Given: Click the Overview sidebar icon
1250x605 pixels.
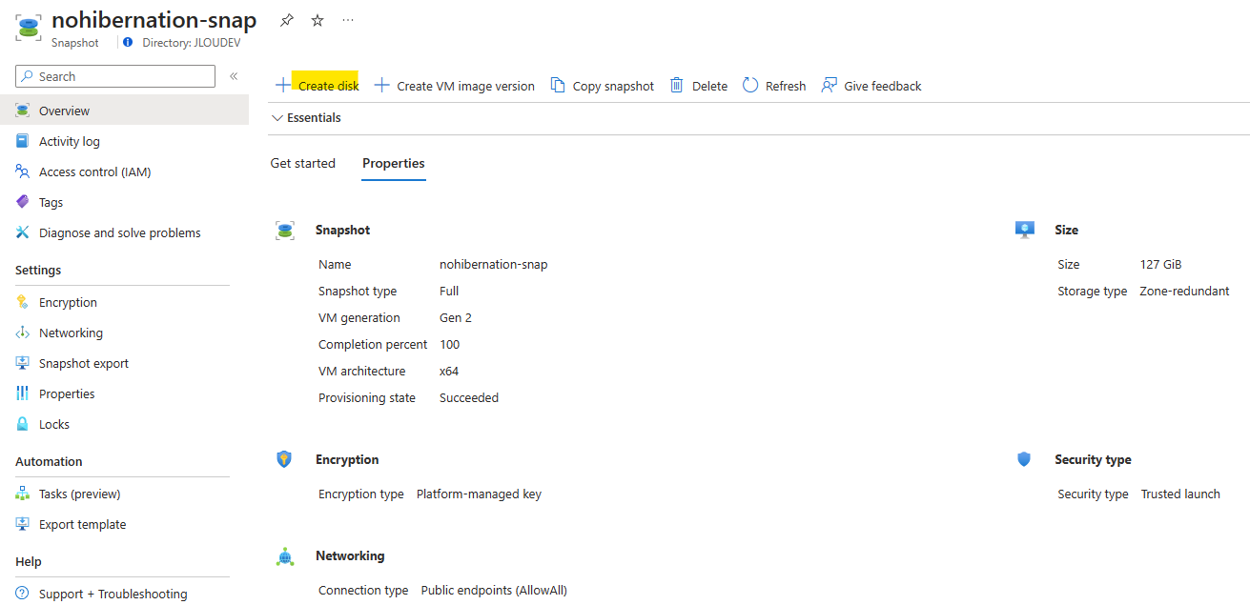Looking at the screenshot, I should pos(23,111).
